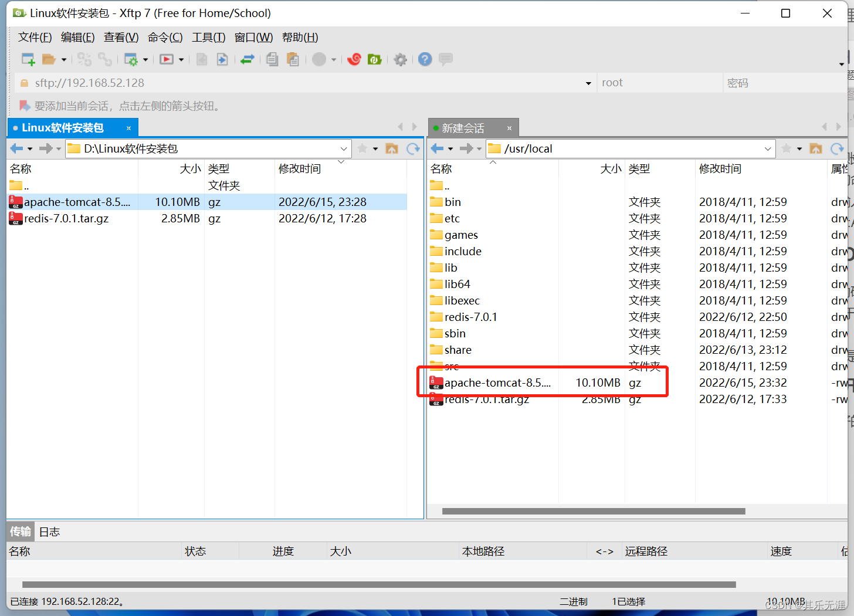Viewport: 854px width, 616px height.
Task: Expand the address bar history dropdown
Action: (x=588, y=83)
